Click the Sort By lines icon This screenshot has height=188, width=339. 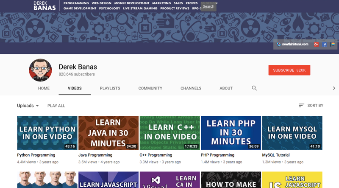coord(301,106)
